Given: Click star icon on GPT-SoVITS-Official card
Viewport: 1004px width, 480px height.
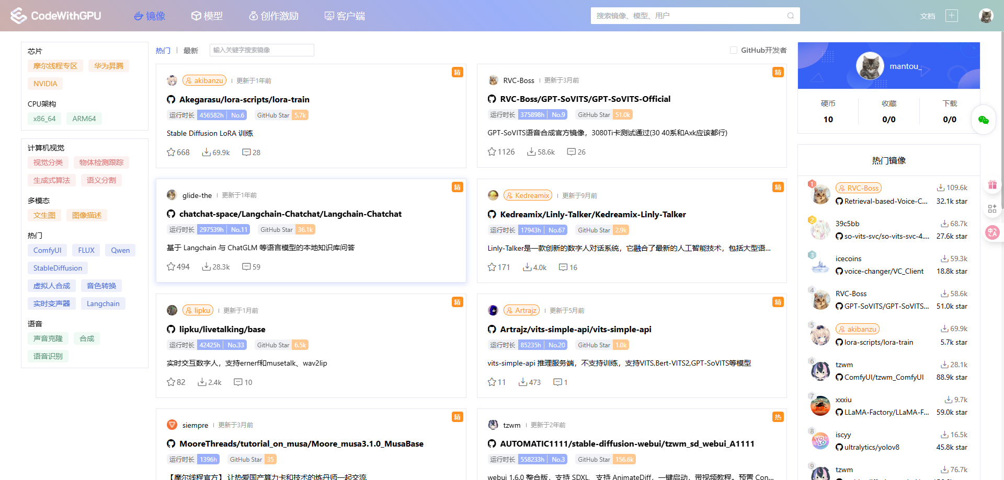Looking at the screenshot, I should pyautogui.click(x=492, y=152).
